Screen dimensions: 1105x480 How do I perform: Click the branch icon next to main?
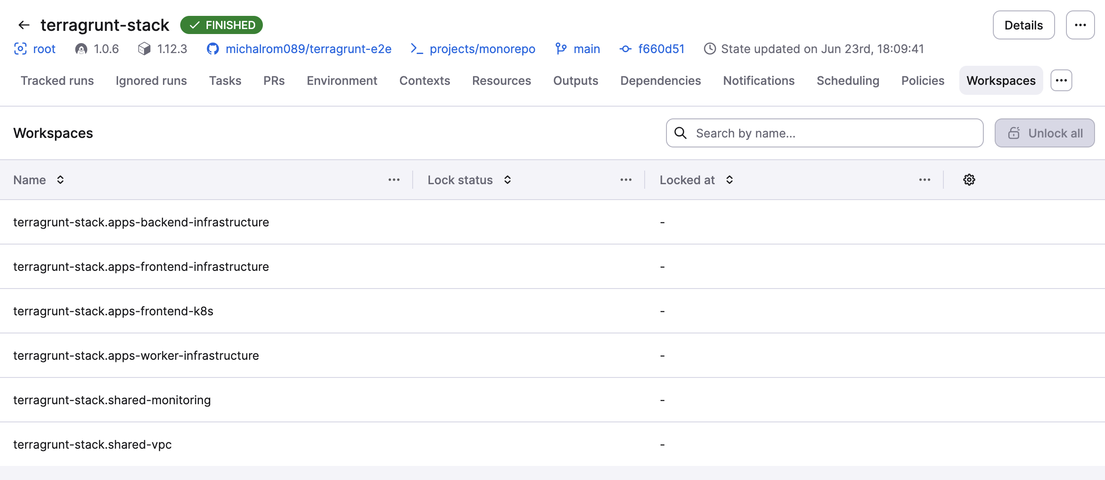click(x=561, y=49)
